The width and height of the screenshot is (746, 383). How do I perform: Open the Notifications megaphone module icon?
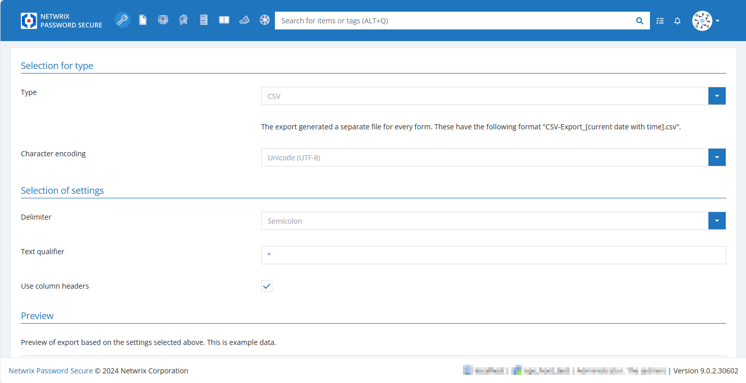[244, 20]
